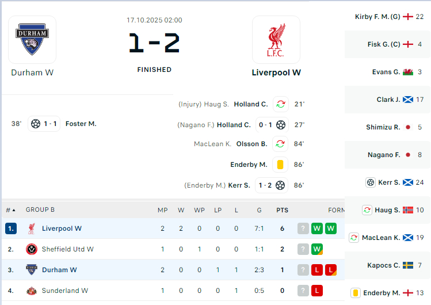This screenshot has width=431, height=305.
Task: Click the Sunderland W logo in the standings
Action: (32, 291)
